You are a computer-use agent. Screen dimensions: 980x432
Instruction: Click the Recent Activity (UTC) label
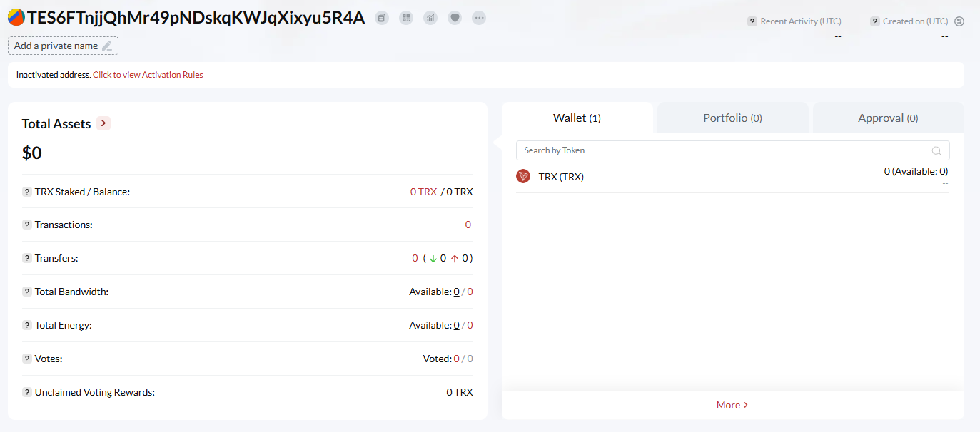click(x=801, y=21)
